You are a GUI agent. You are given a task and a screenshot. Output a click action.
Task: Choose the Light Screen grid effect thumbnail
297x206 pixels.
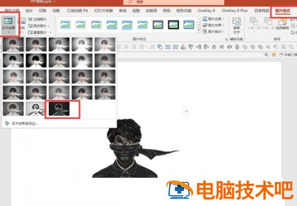pos(13,77)
